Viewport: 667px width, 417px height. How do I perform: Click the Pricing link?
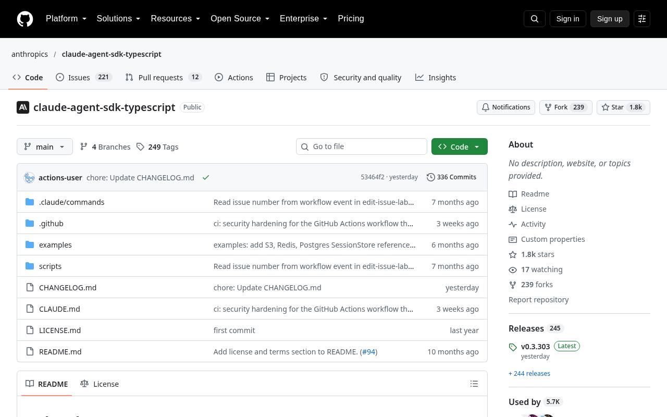click(351, 19)
